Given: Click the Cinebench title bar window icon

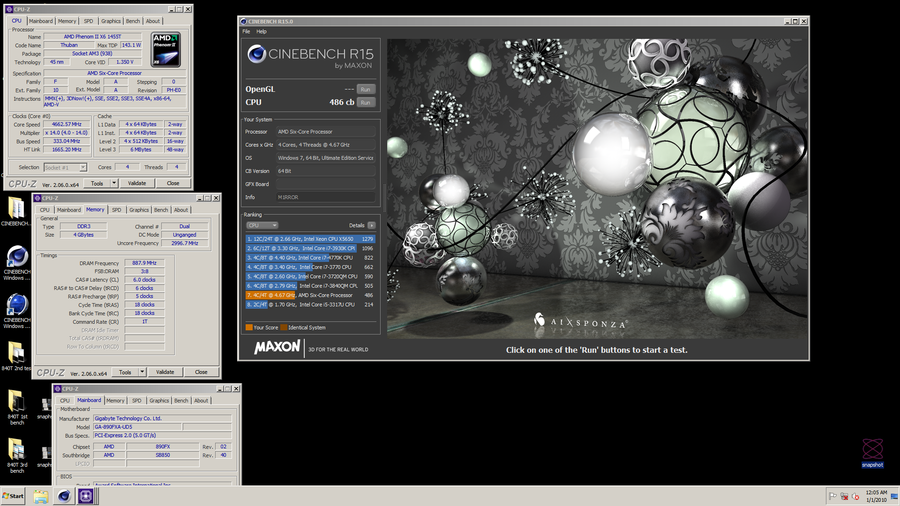Looking at the screenshot, I should [243, 22].
